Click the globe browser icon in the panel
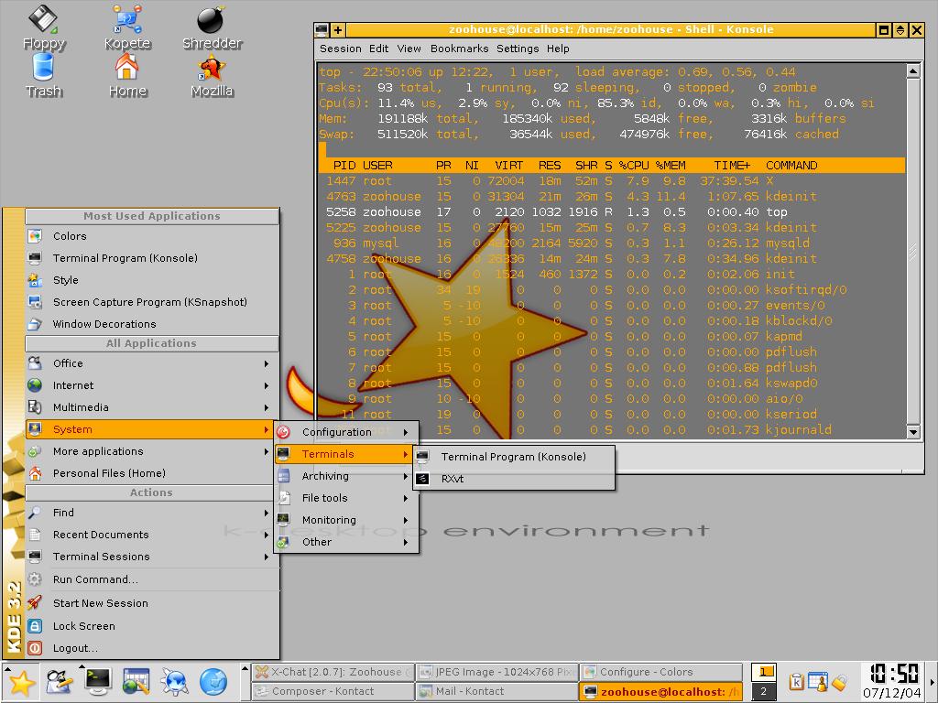 [x=213, y=682]
